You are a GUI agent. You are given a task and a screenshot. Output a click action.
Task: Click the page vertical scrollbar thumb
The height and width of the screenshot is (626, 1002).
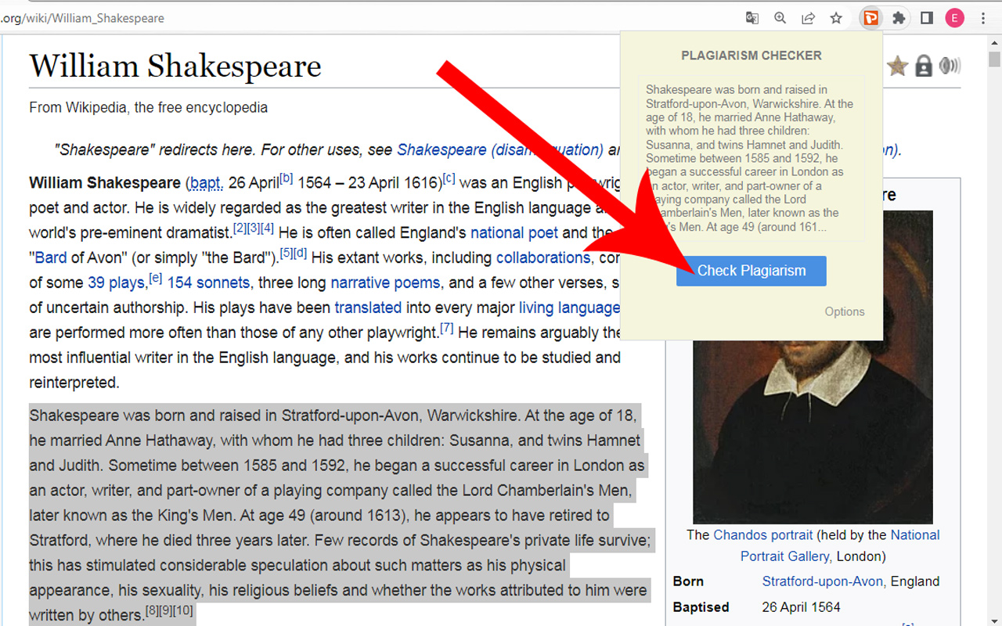[994, 59]
